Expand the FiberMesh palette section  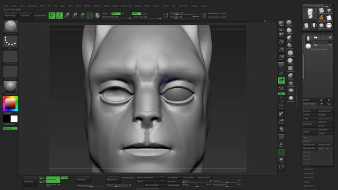coord(309,186)
